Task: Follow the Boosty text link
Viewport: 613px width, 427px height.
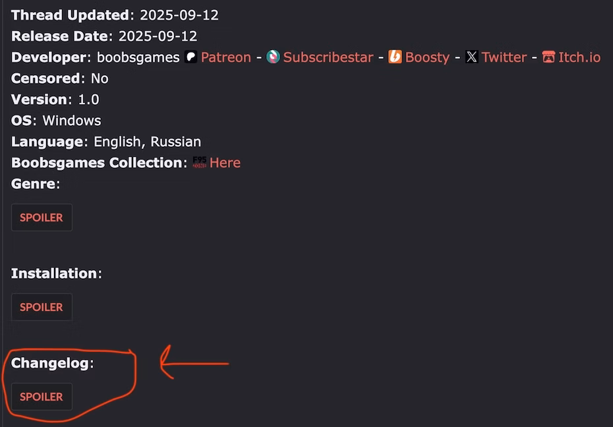Action: (x=427, y=57)
